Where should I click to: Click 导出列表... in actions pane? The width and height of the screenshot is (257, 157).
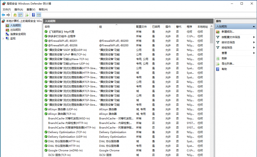228,64
